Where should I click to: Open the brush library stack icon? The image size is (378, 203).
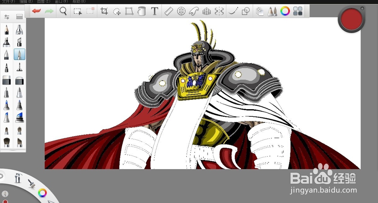19,17
